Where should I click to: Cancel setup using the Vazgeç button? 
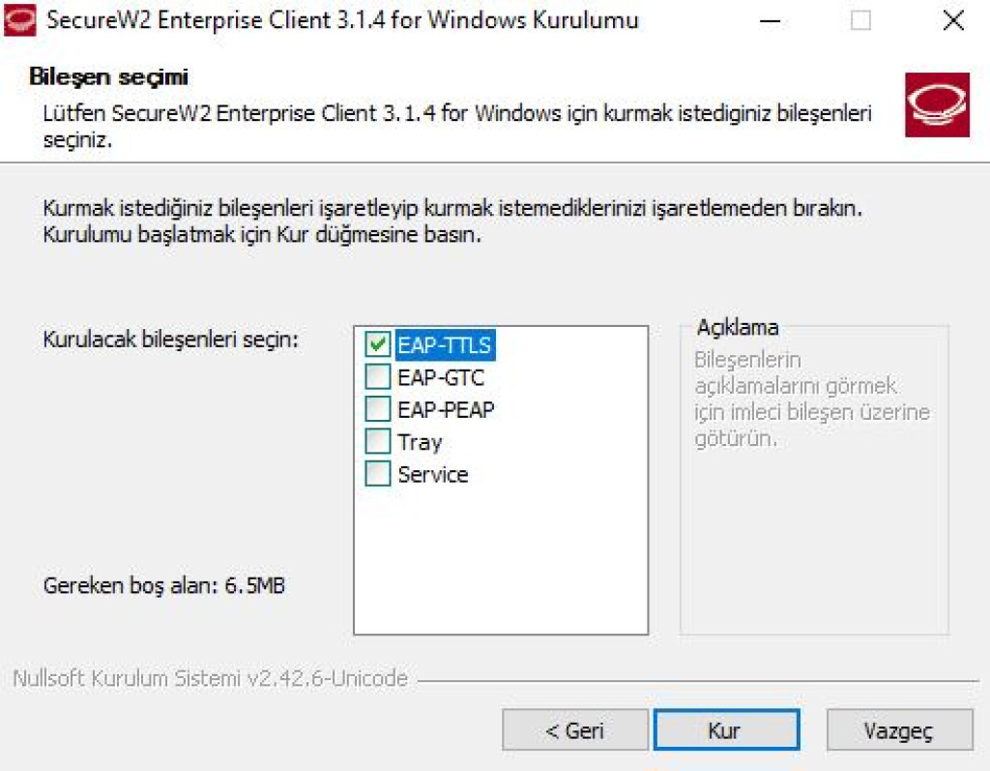click(x=900, y=730)
